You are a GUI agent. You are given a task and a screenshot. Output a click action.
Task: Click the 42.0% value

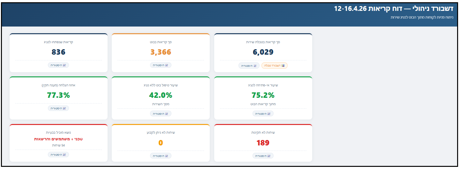point(161,95)
